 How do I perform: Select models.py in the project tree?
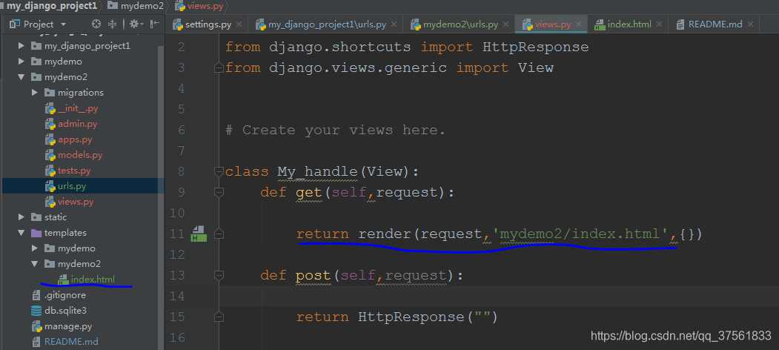(x=80, y=155)
